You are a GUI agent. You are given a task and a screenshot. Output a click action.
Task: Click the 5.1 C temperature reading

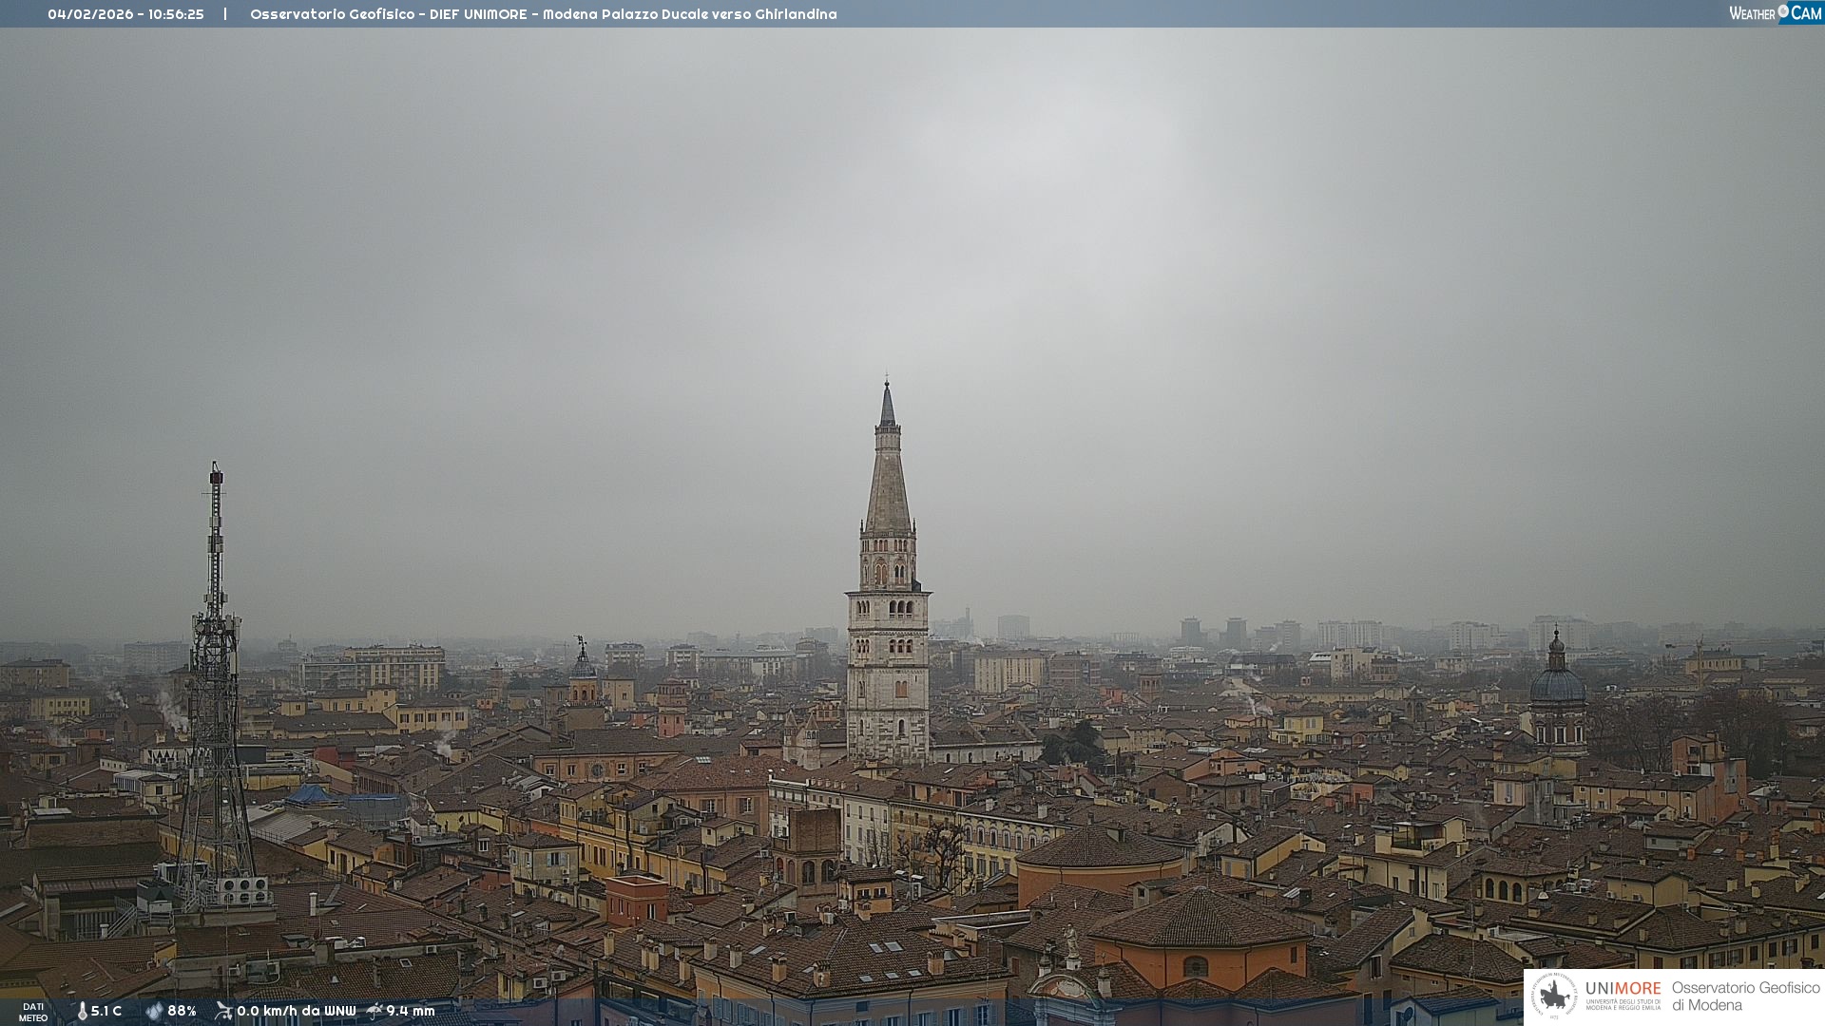tap(106, 1011)
